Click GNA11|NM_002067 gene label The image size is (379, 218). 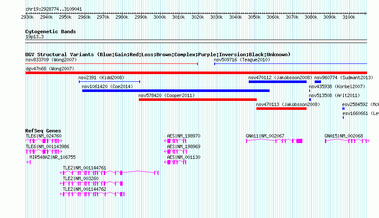265,136
